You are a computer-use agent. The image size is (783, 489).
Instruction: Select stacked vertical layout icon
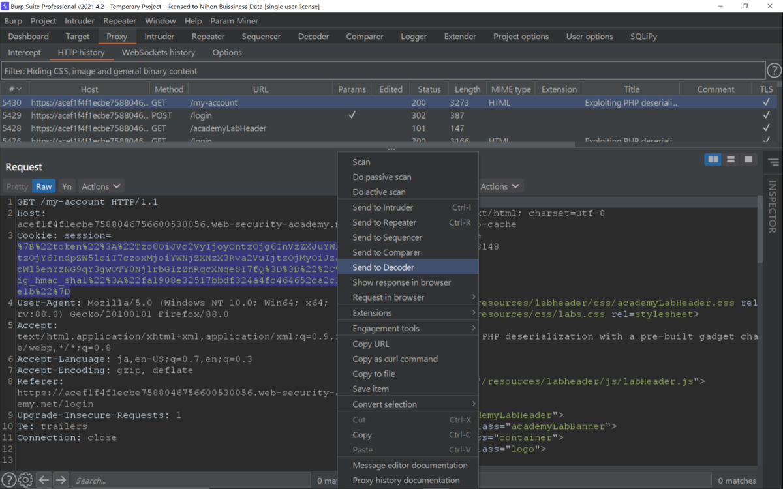tap(731, 159)
